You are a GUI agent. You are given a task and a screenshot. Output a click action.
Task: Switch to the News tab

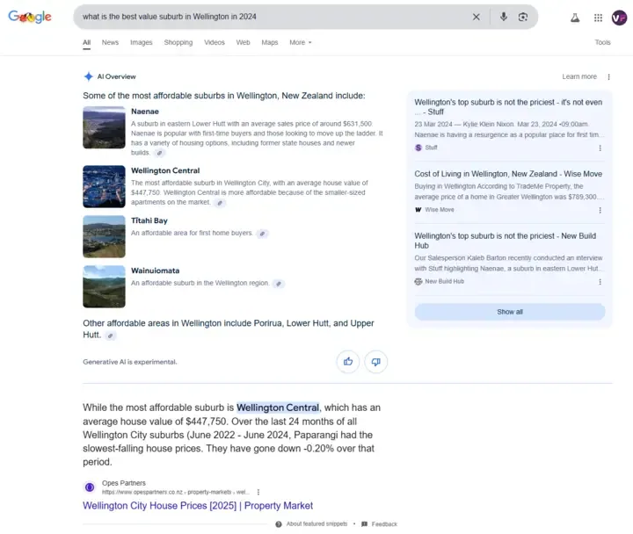point(110,42)
